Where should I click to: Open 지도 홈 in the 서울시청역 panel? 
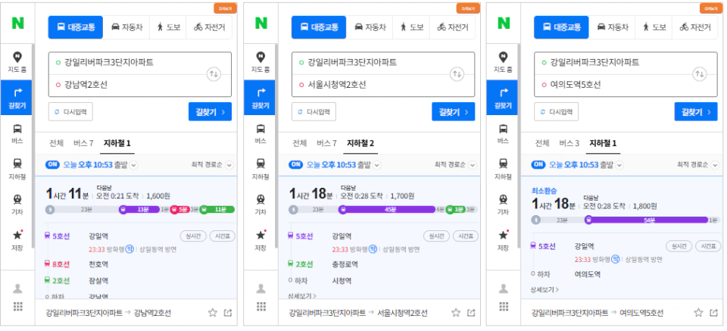pos(261,62)
